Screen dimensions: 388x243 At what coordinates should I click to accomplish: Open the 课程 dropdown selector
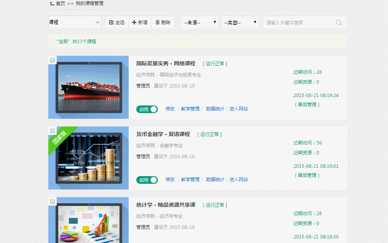(75, 23)
